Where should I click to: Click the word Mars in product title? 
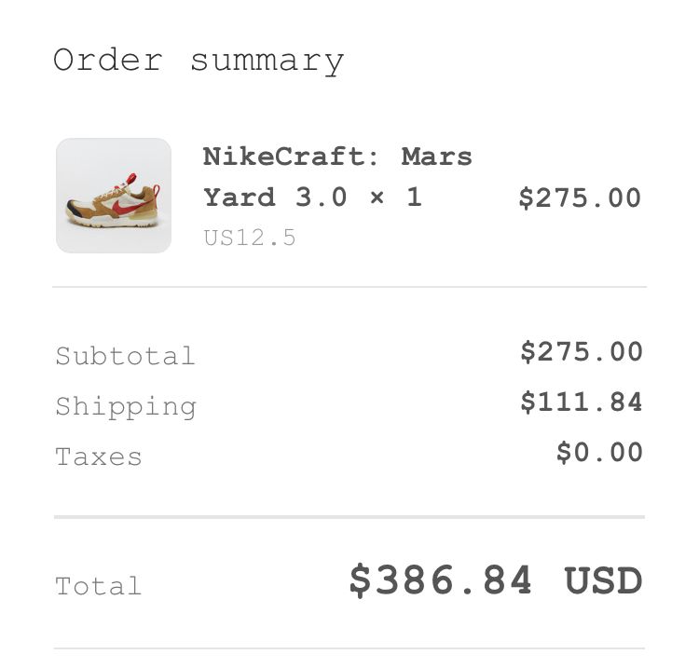pyautogui.click(x=436, y=157)
